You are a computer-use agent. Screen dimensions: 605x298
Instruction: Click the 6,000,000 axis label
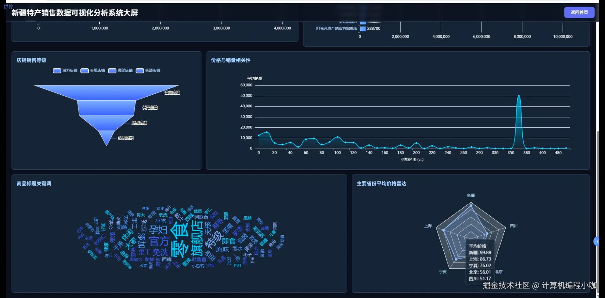click(482, 36)
